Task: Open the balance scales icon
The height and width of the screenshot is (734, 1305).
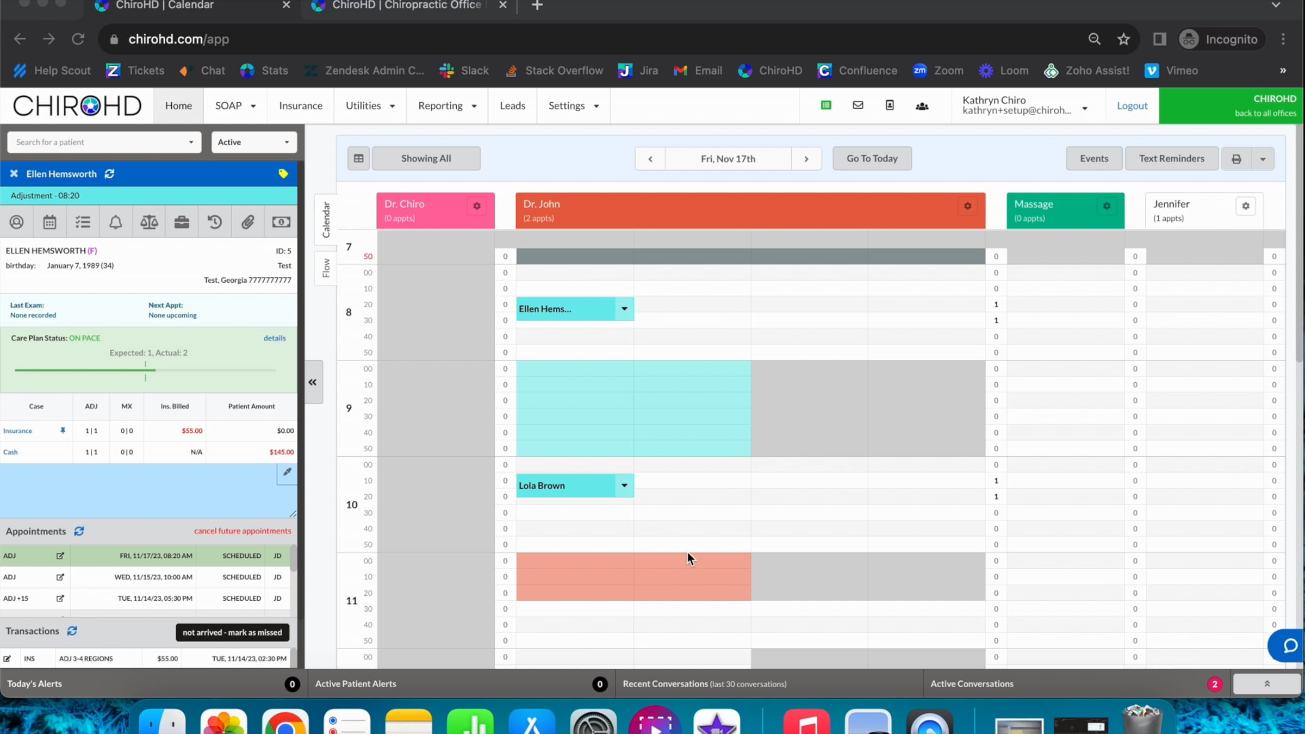Action: tap(149, 222)
